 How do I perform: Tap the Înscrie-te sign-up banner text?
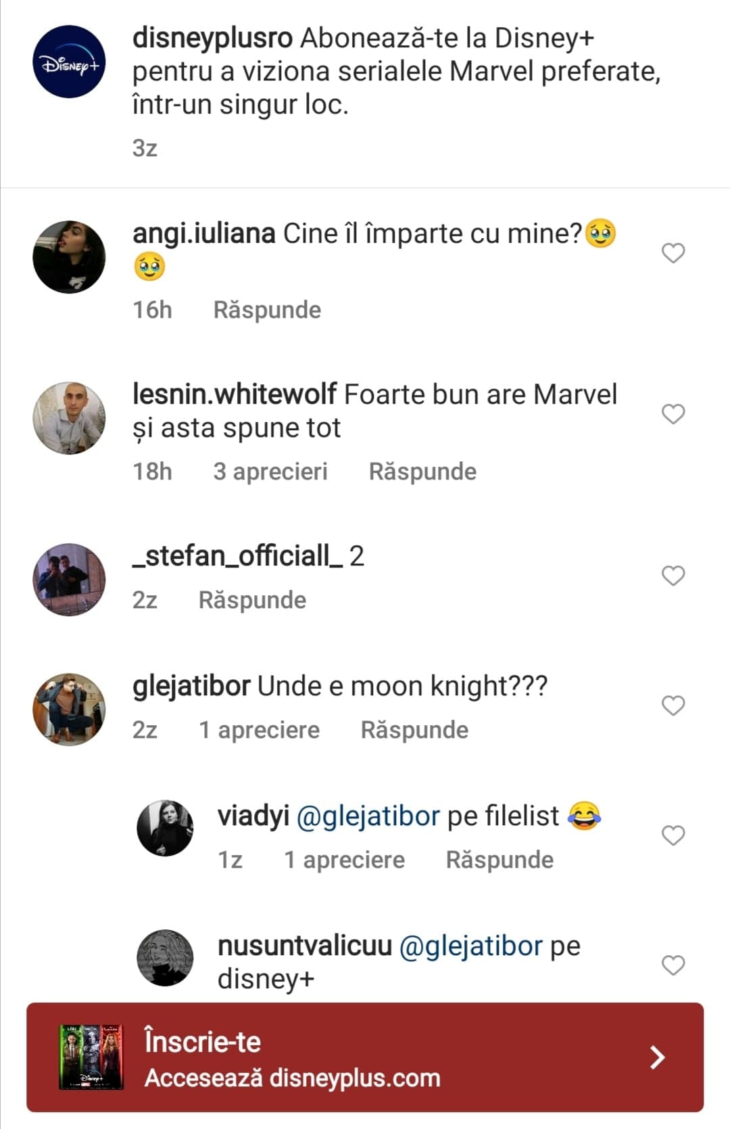[203, 1042]
